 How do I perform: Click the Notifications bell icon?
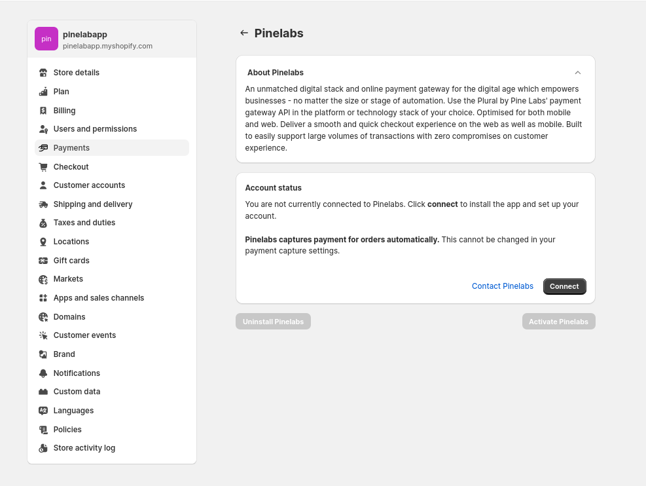click(x=43, y=373)
